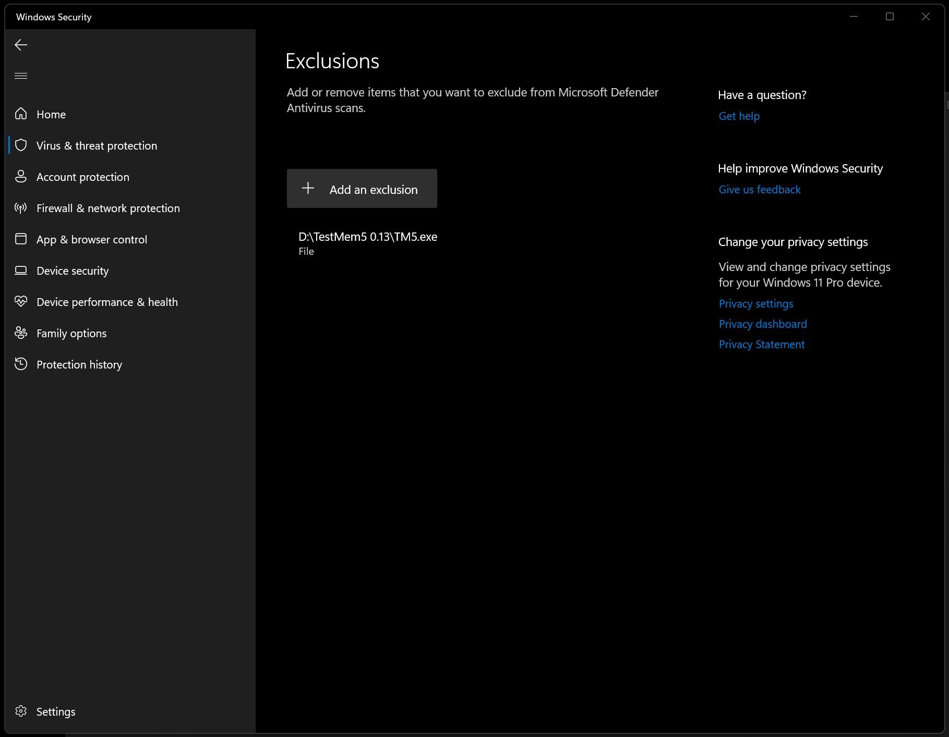Viewport: 949px width, 737px height.
Task: Open App & browser control
Action: [130, 239]
